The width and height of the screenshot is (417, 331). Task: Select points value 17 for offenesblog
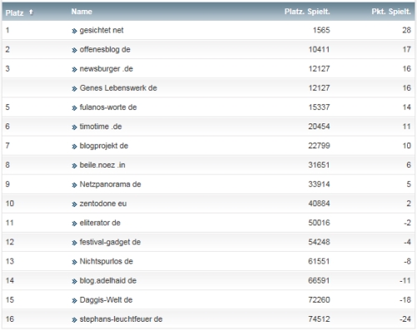(x=406, y=49)
